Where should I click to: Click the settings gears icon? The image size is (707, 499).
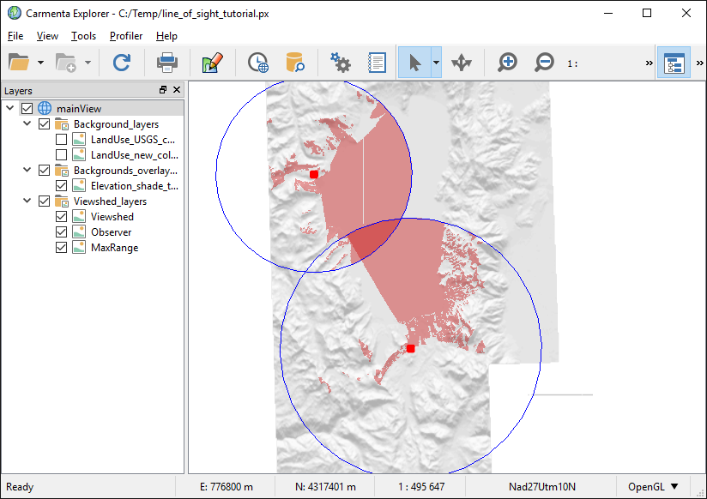click(x=341, y=63)
